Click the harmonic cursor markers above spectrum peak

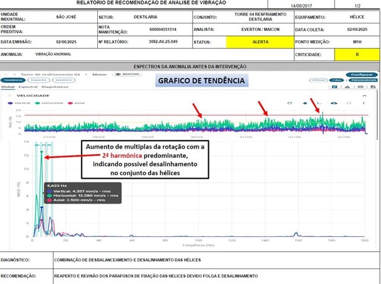click(43, 145)
